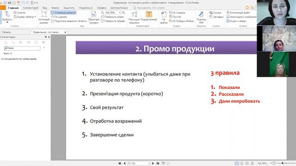
Task: Click the Save icon in quick access toolbar
Action: [5, 3]
